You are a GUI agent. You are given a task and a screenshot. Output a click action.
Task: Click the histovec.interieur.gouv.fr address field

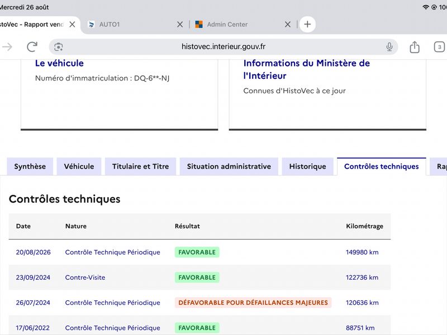[223, 47]
